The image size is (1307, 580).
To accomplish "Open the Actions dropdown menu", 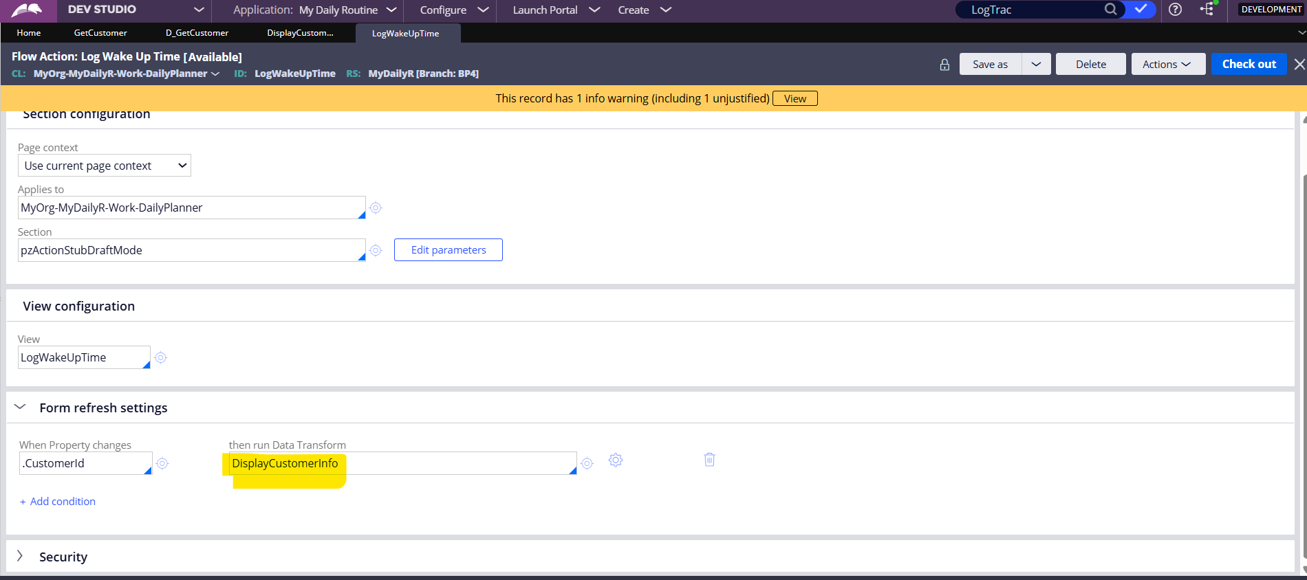I will 1167,64.
